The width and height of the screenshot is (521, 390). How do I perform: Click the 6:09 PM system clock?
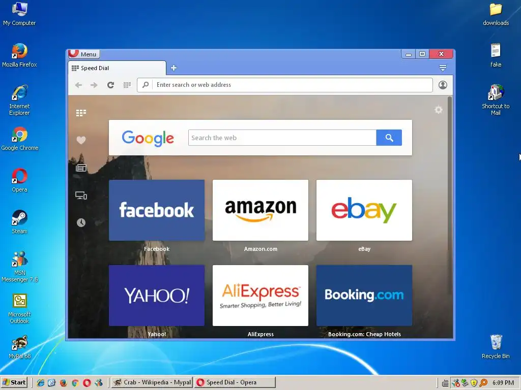503,383
